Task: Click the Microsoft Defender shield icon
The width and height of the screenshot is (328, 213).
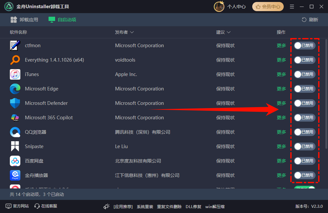Action: pos(15,103)
